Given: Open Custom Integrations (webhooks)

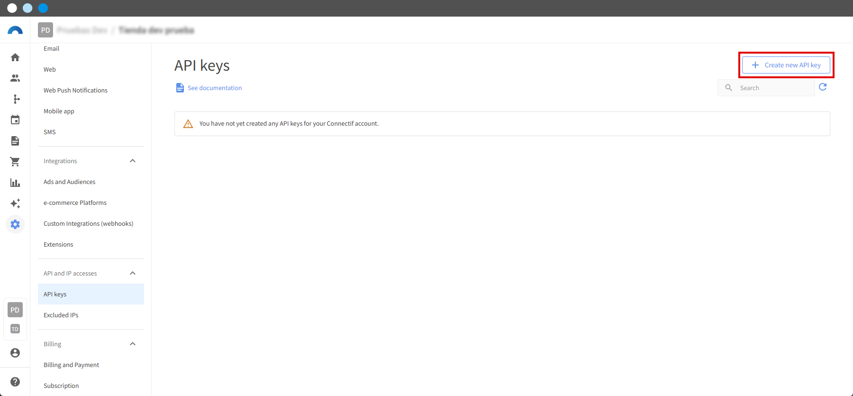Looking at the screenshot, I should point(91,223).
